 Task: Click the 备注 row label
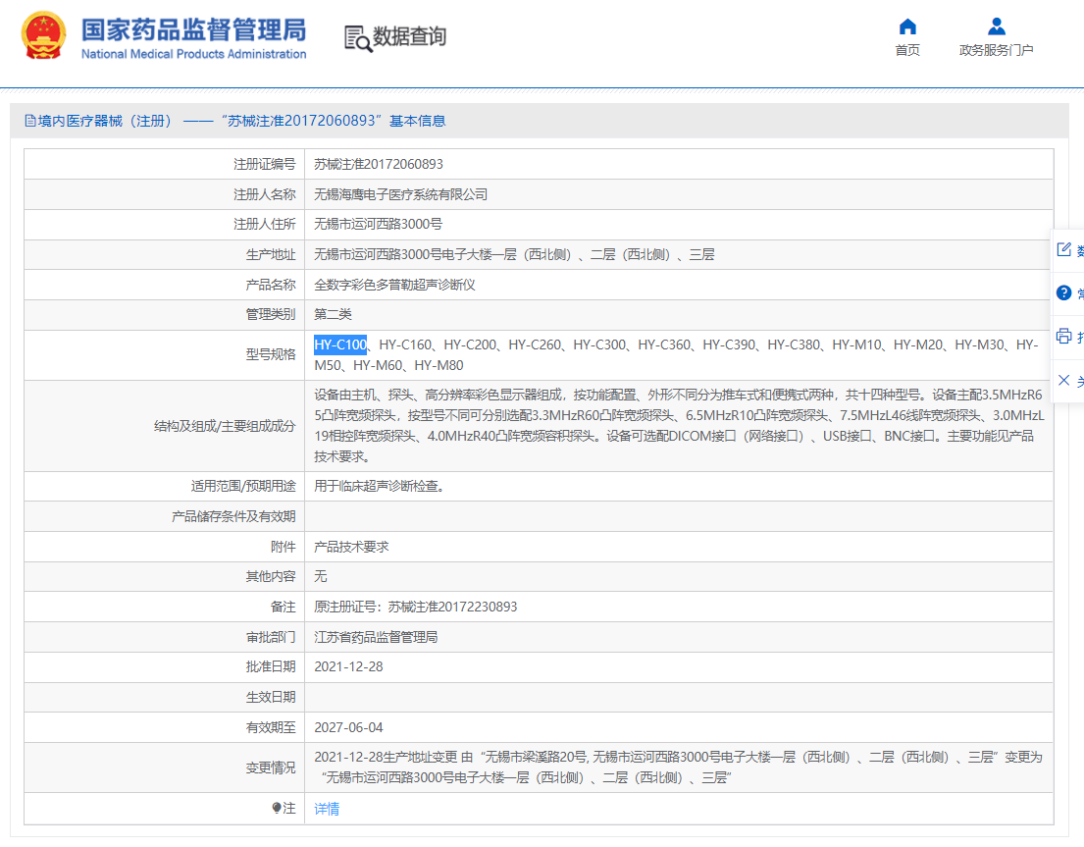point(283,607)
